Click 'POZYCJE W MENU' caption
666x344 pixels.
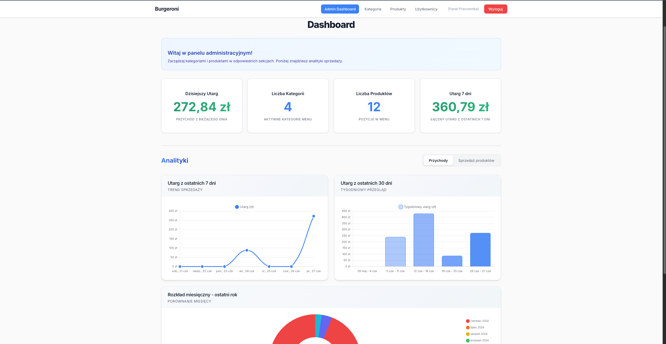click(374, 119)
